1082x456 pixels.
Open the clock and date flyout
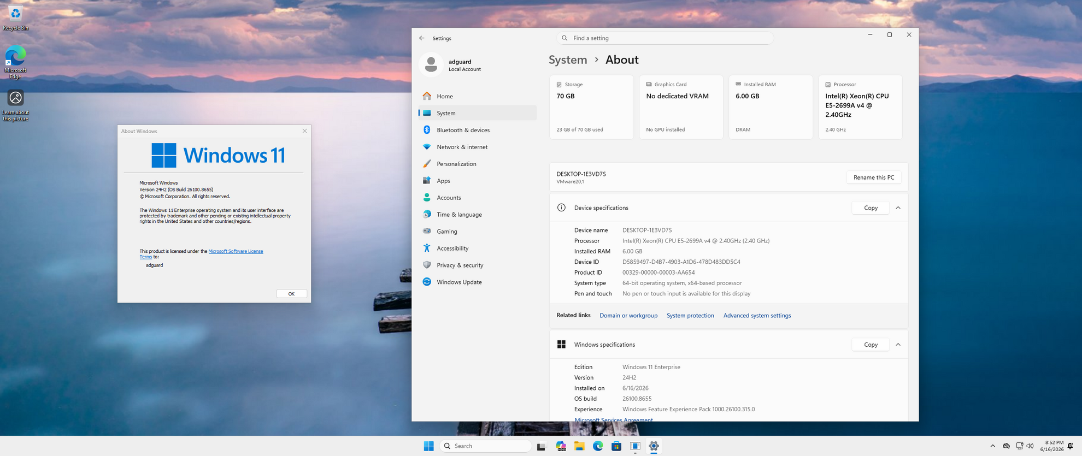coord(1052,446)
